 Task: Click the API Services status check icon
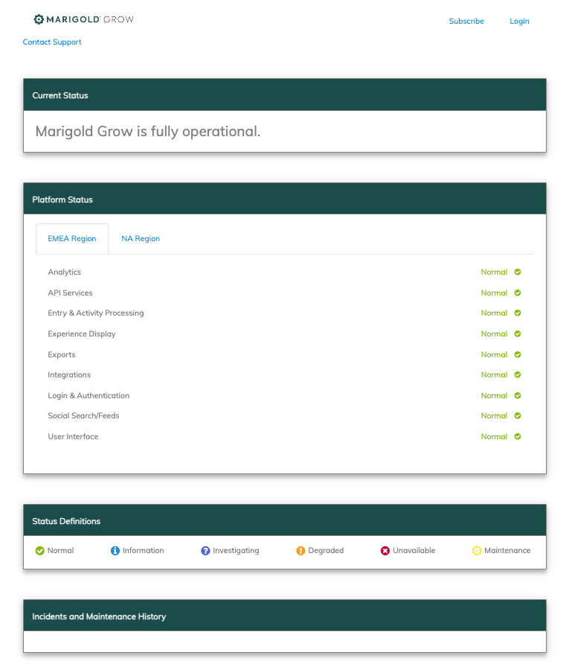coord(518,293)
